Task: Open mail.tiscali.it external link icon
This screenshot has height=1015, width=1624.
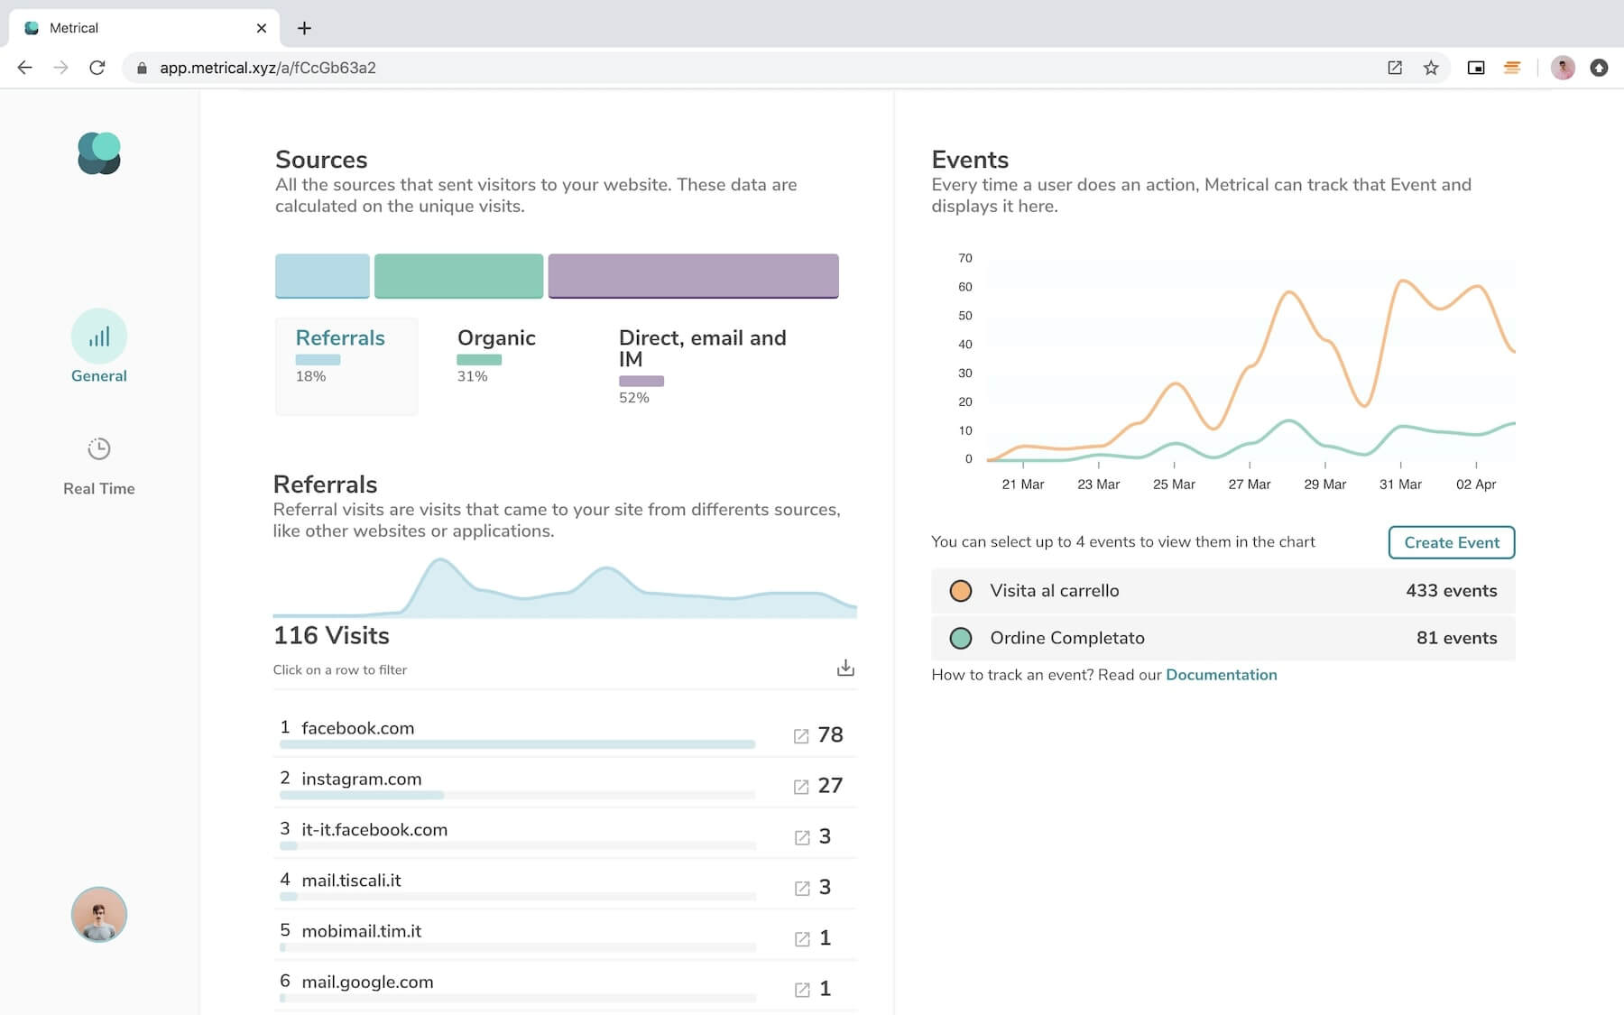Action: click(x=801, y=889)
